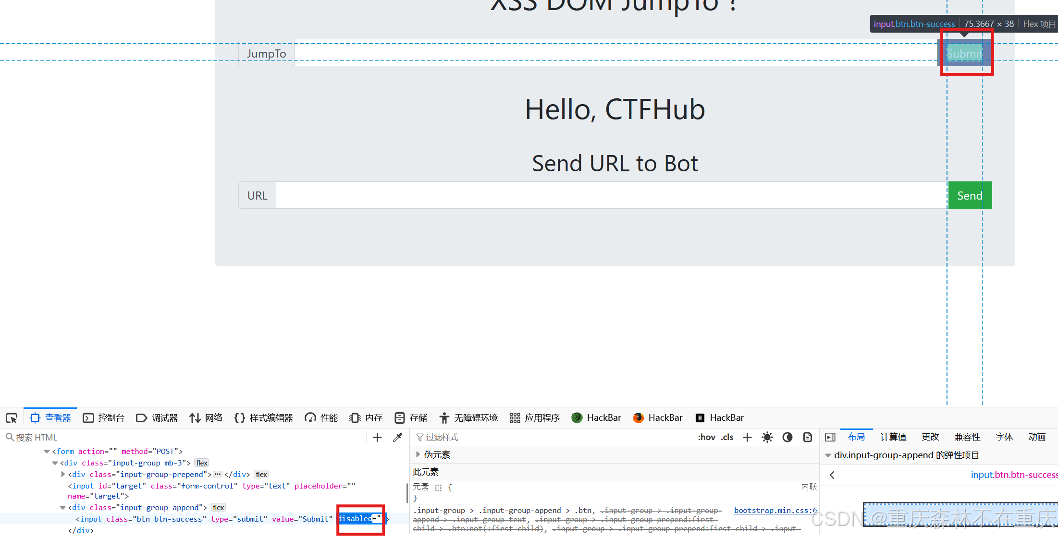Toggle :hov pseudo-class panel
1058x536 pixels.
tap(706, 437)
